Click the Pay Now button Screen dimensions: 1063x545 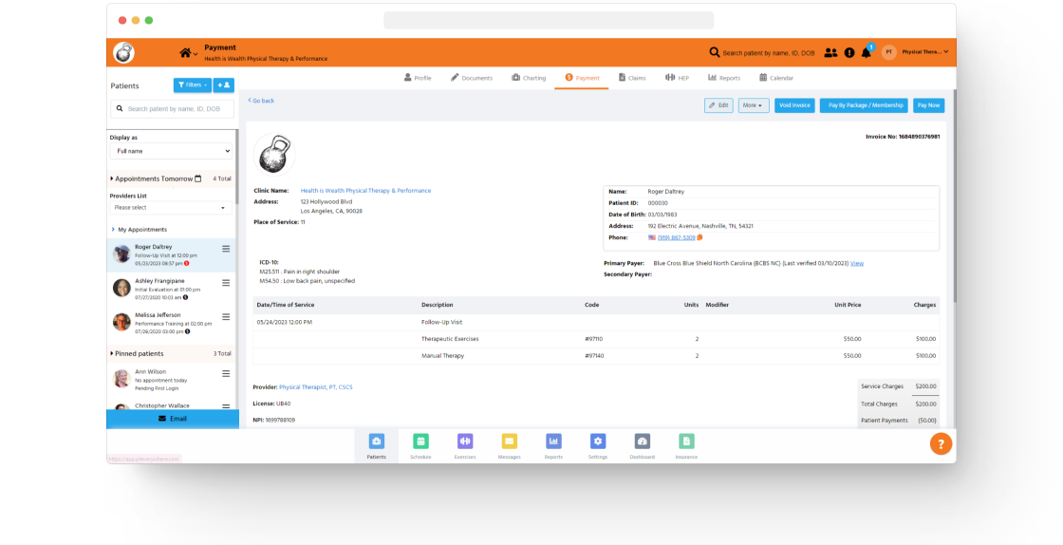[x=928, y=105]
